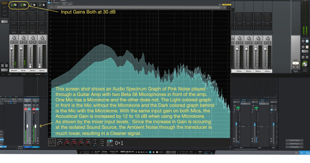Viewport: 310px width, 163px height.
Task: Switch to the Mix tab at bottom right
Action: pos(302,153)
